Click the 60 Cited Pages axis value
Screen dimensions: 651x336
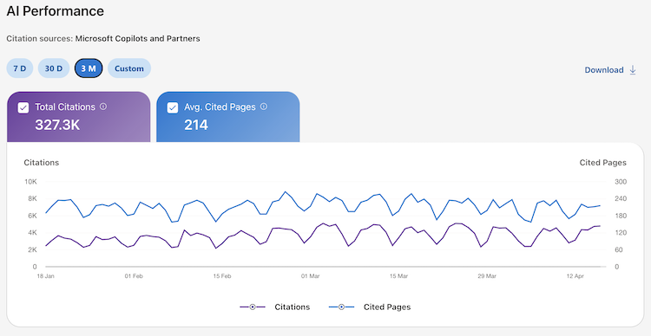619,249
